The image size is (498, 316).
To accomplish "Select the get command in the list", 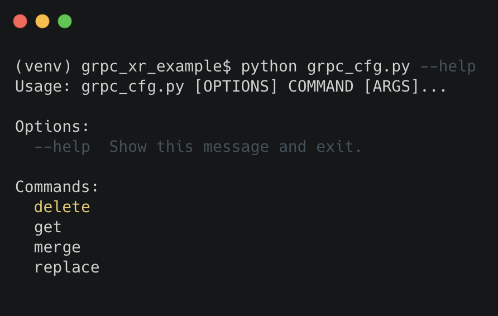I will click(48, 227).
